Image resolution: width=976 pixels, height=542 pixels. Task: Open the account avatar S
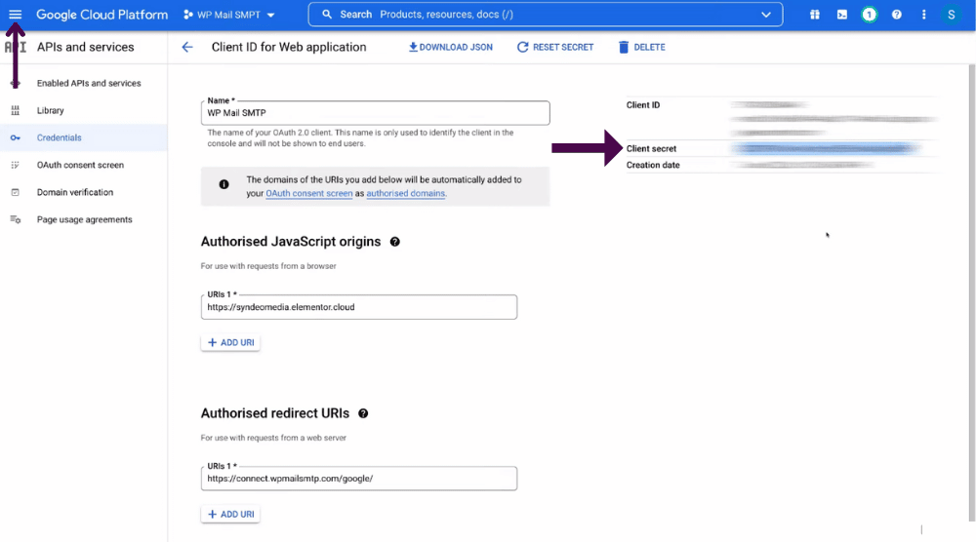(x=951, y=15)
